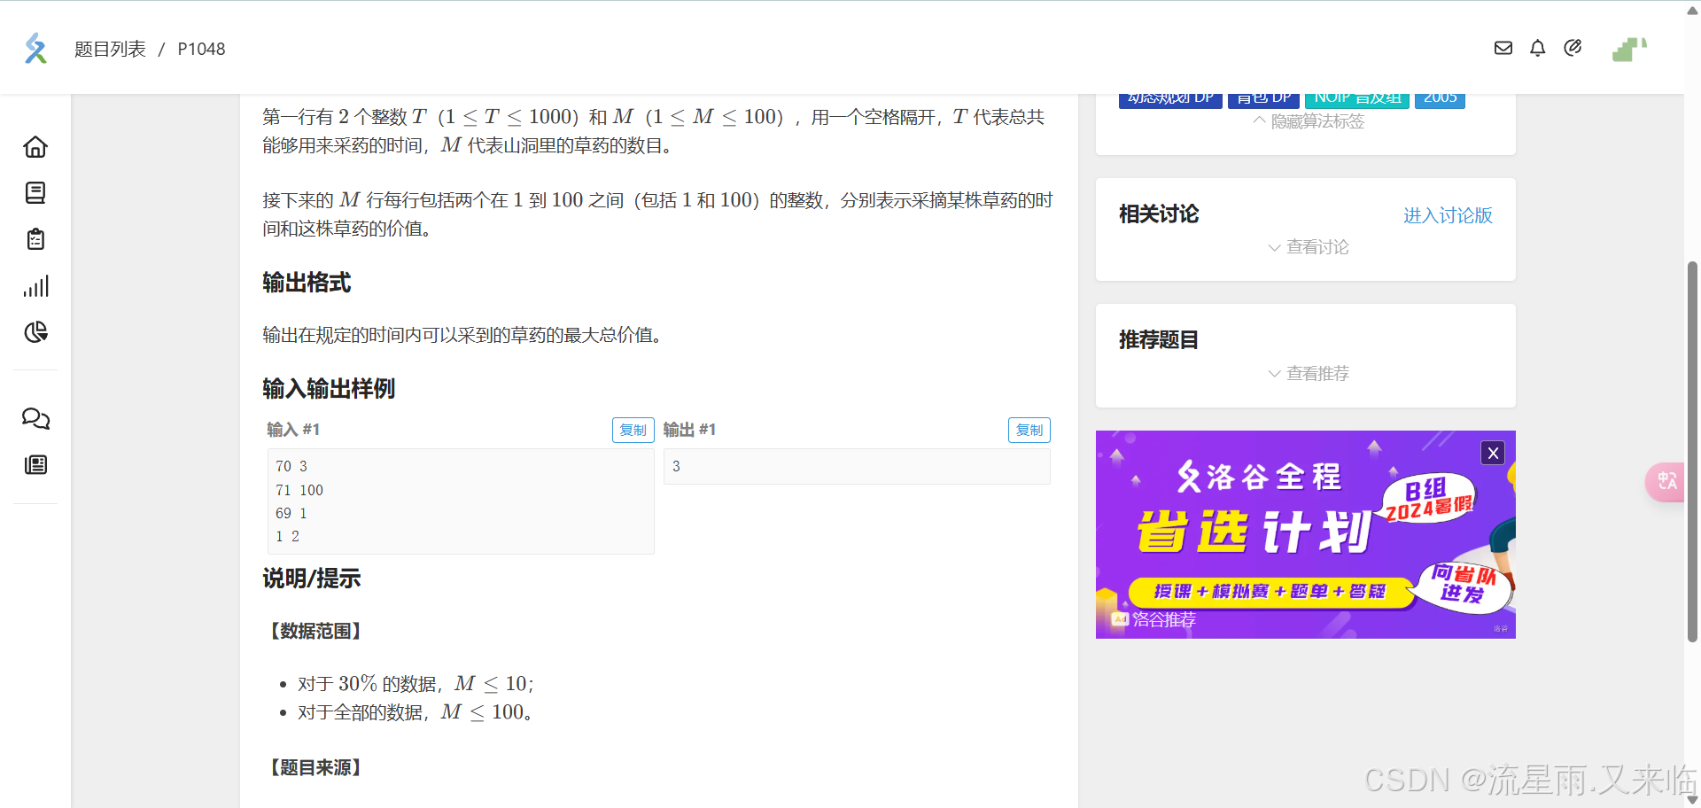Click the 背包 DP tag

[x=1264, y=100]
